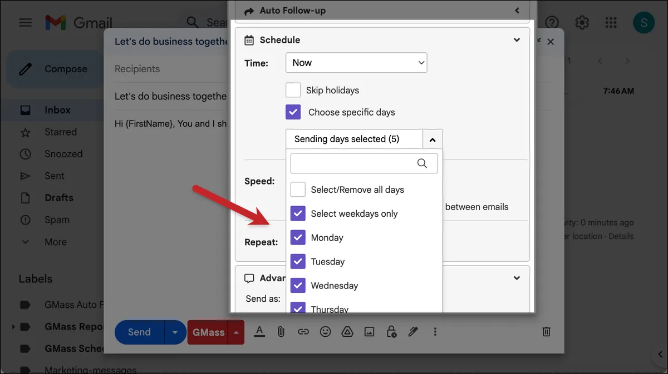668x374 pixels.
Task: Uncheck Tuesday in sending days
Action: click(x=298, y=261)
